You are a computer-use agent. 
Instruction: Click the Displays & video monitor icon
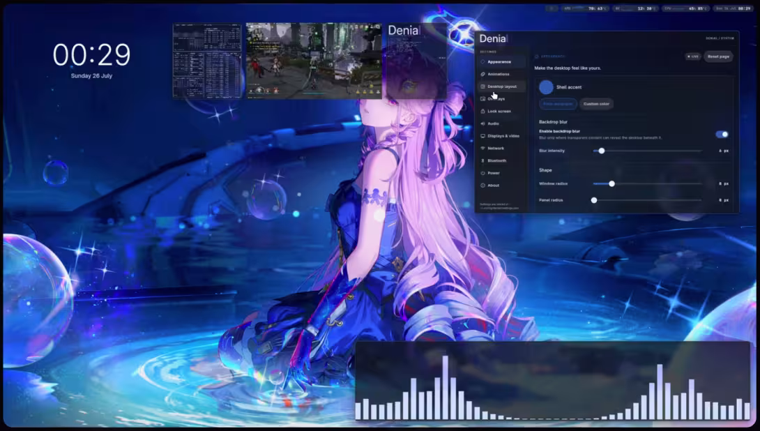pyautogui.click(x=482, y=136)
